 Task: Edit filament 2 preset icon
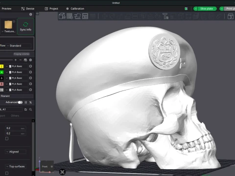30,66
